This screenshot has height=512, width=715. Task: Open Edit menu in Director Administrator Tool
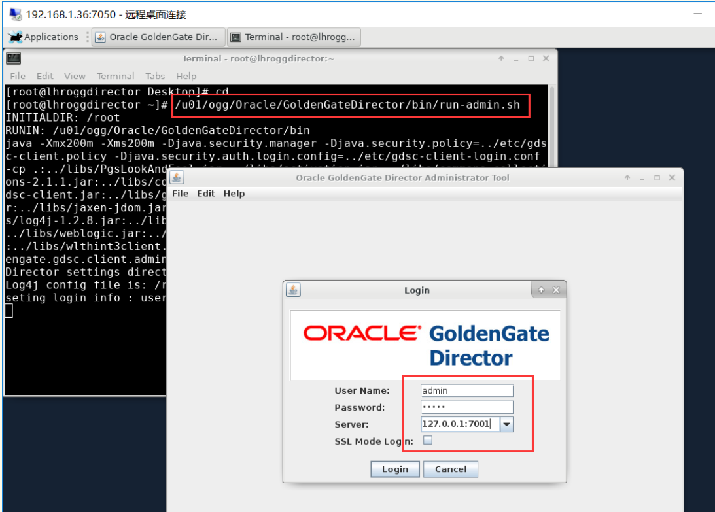[x=205, y=194]
